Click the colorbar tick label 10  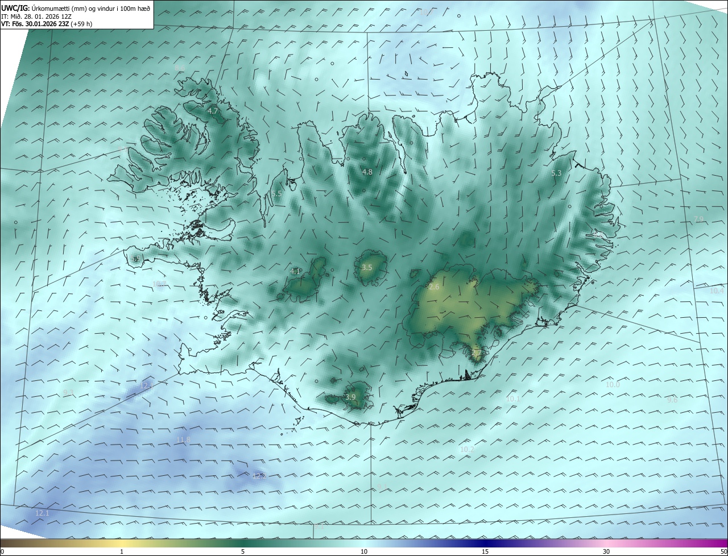(364, 551)
